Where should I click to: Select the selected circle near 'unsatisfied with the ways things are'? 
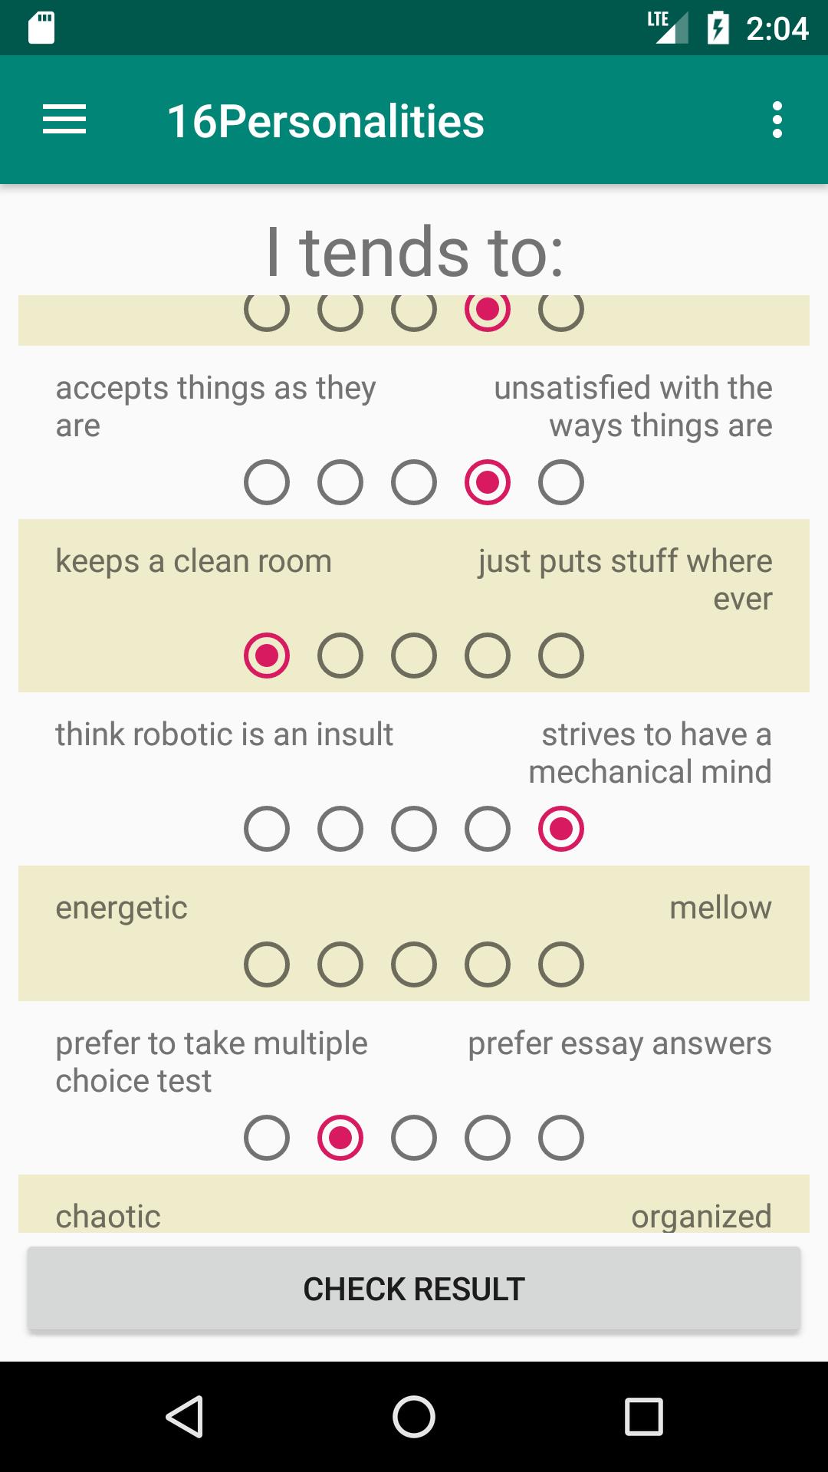pyautogui.click(x=488, y=481)
